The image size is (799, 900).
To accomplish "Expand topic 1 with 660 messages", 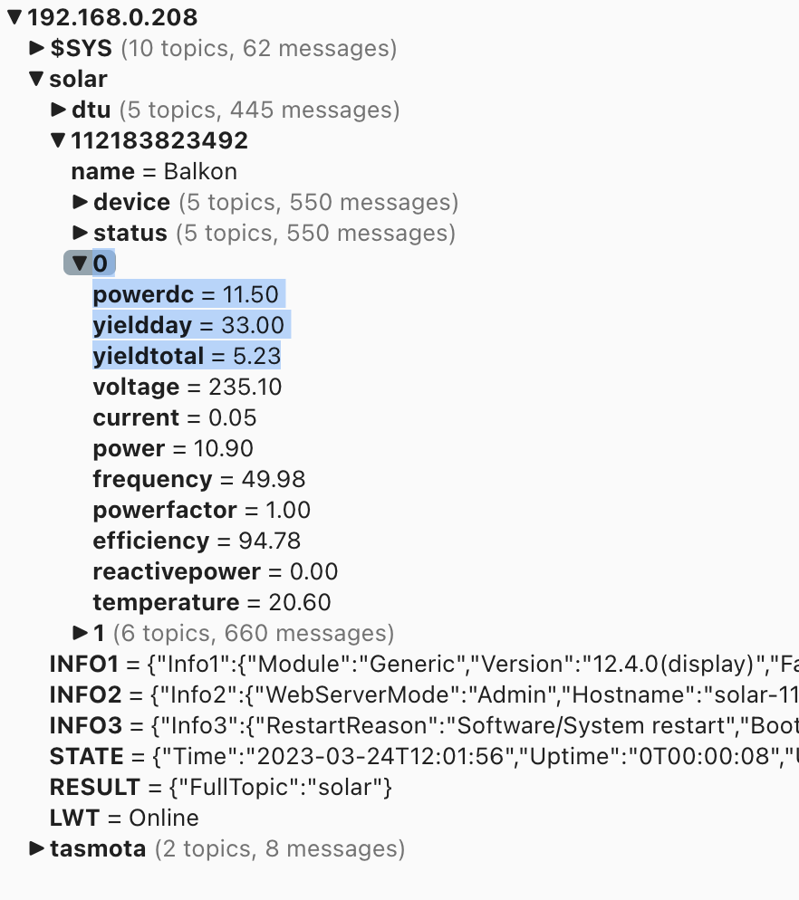I will click(x=81, y=633).
